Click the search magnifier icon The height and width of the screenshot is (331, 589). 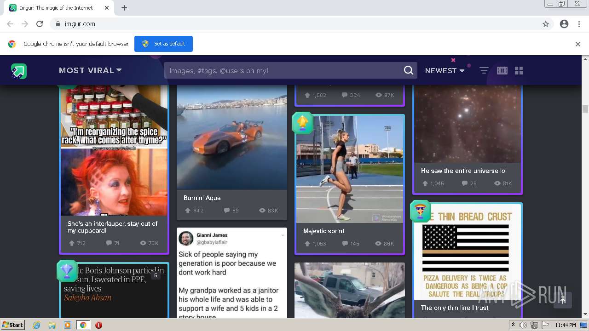point(409,70)
